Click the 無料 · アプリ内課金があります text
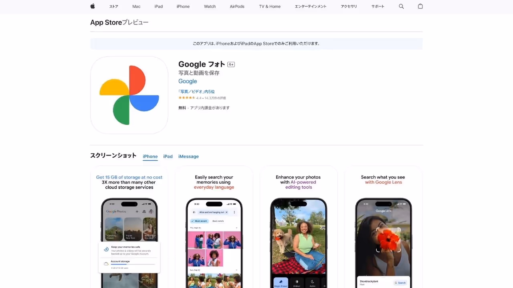This screenshot has width=513, height=288. [x=204, y=108]
